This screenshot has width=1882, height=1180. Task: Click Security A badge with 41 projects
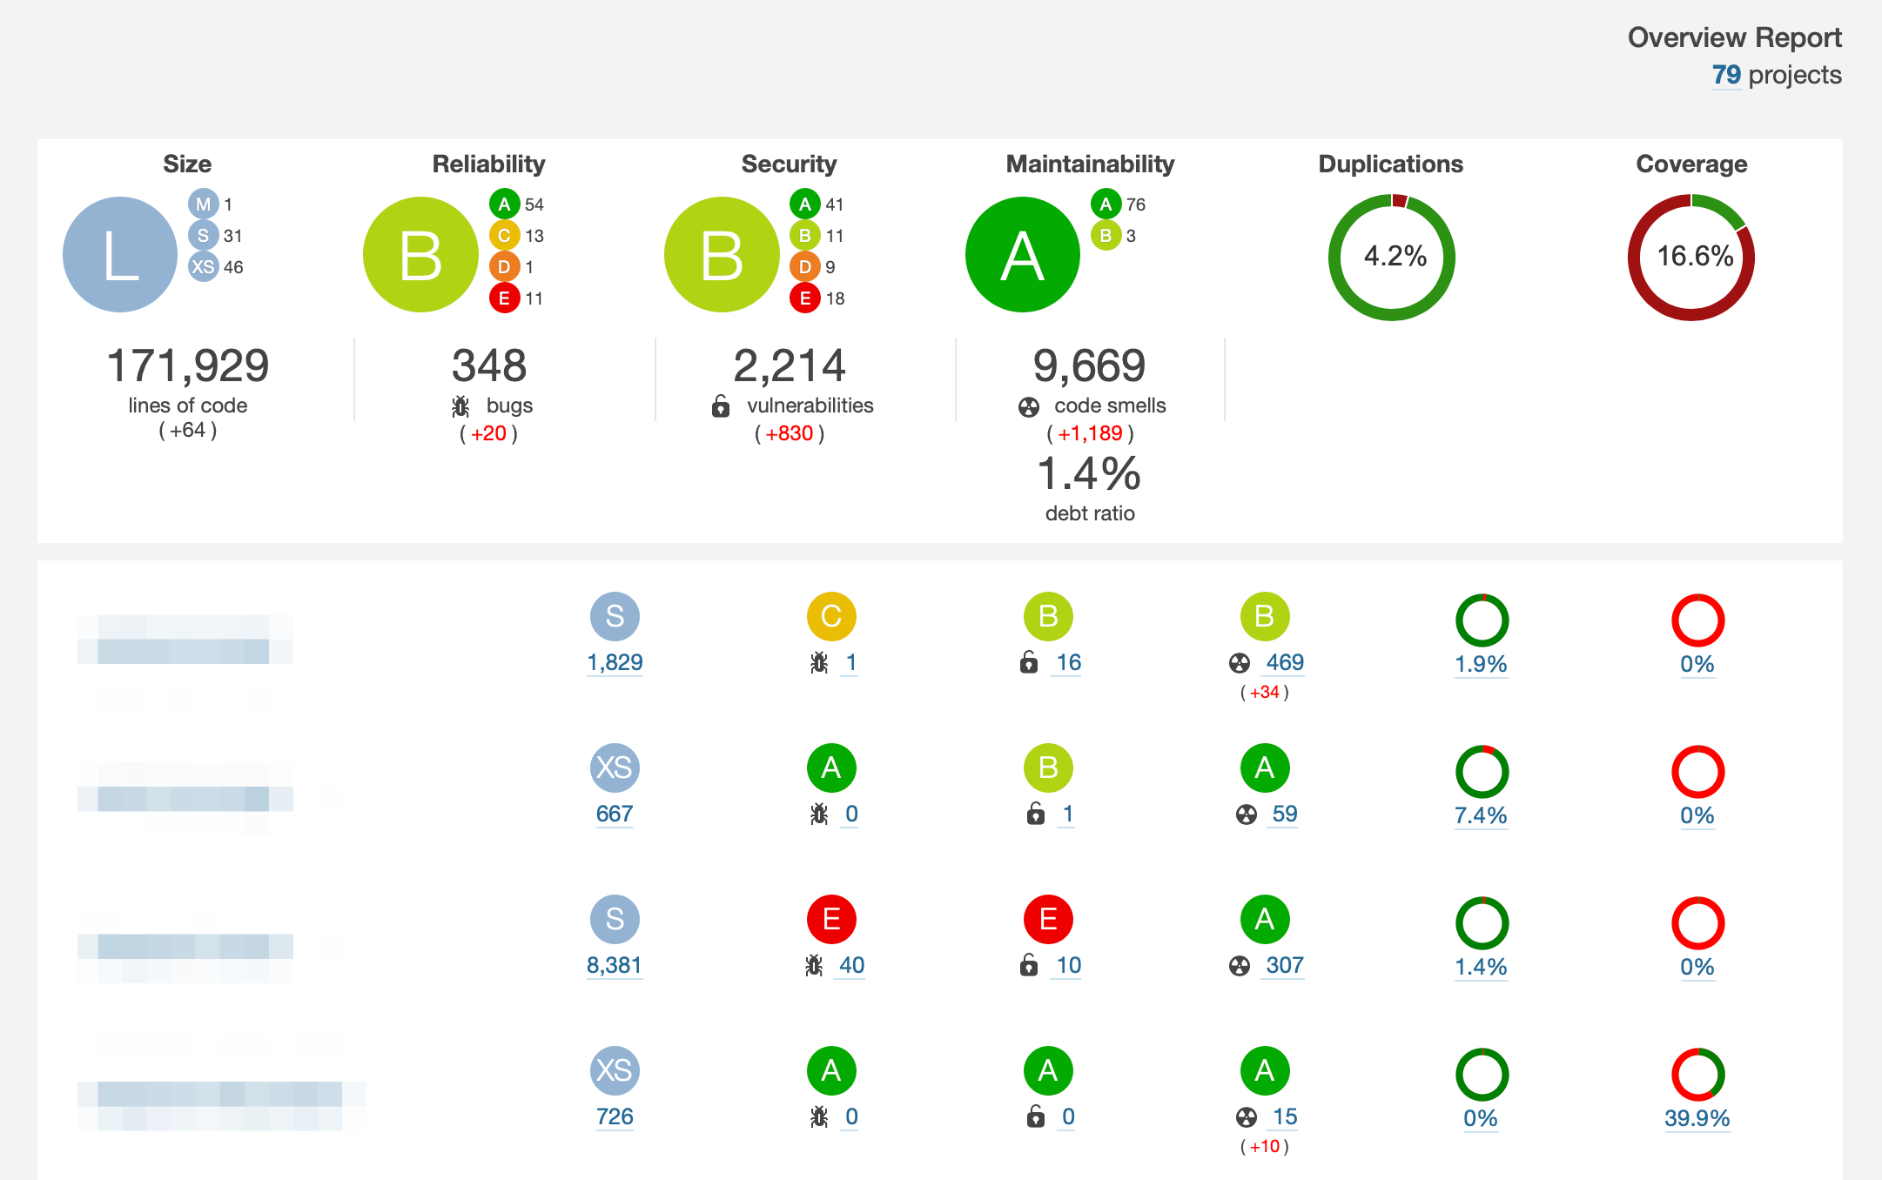coord(805,204)
